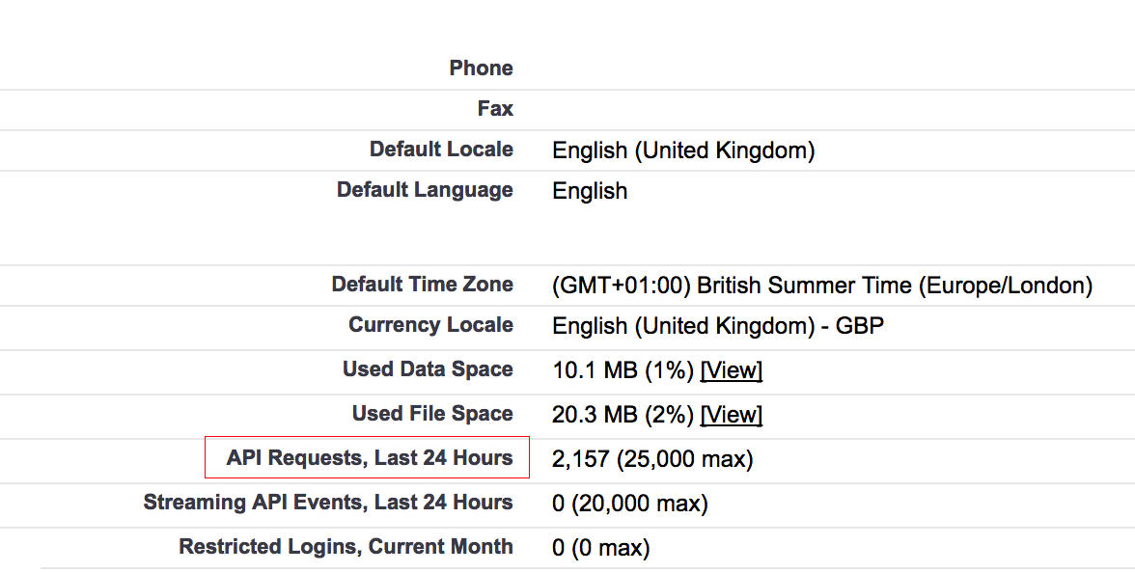
Task: Click the Currency Locale label
Action: click(x=430, y=325)
